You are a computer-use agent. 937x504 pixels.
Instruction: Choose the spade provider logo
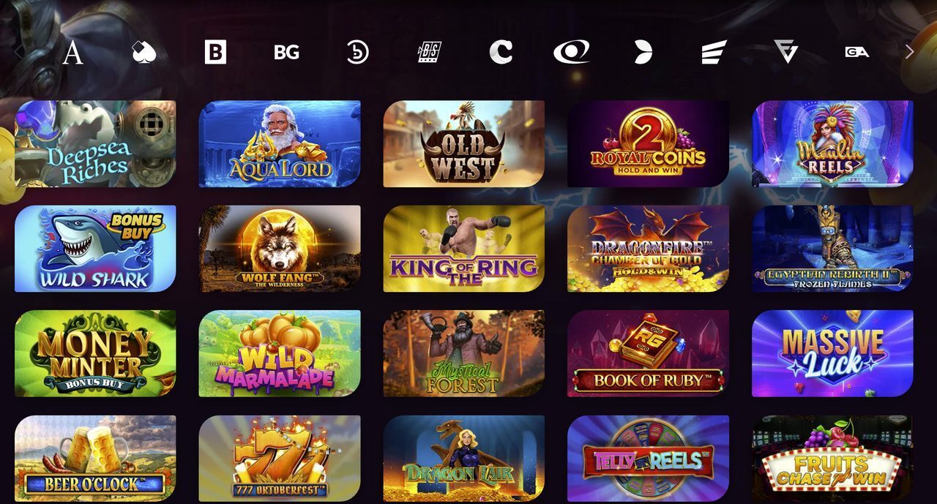(x=144, y=52)
